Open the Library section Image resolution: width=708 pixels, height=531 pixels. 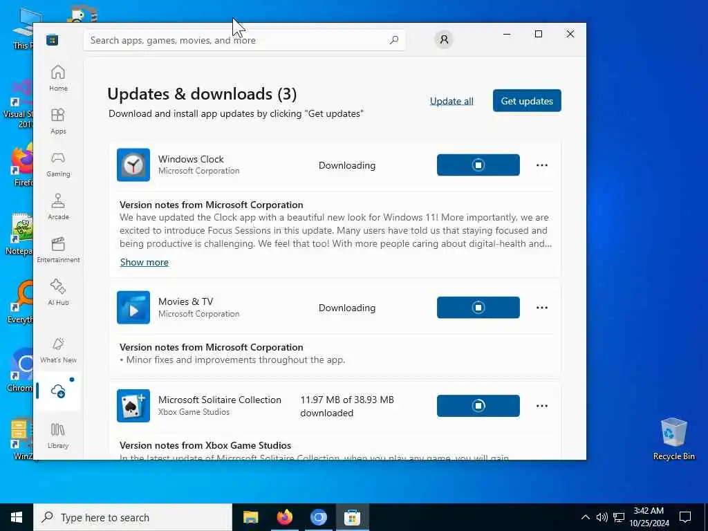[58, 436]
